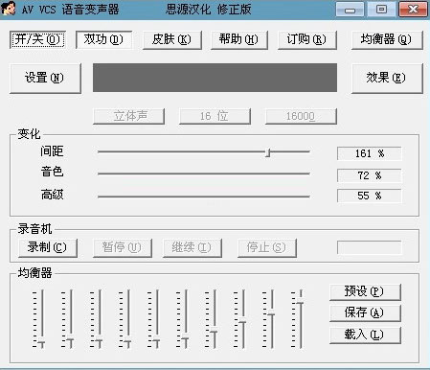Viewport: 430px width, 370px height.
Task: Open equalizer 预设 (P) presets
Action: point(365,292)
